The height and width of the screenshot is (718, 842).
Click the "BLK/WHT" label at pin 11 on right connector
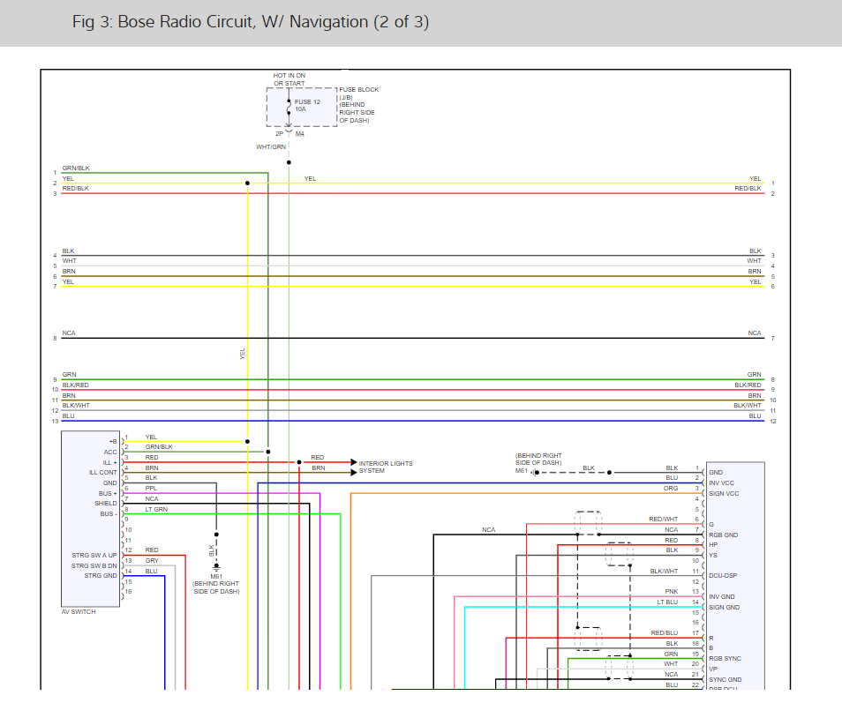coord(664,572)
